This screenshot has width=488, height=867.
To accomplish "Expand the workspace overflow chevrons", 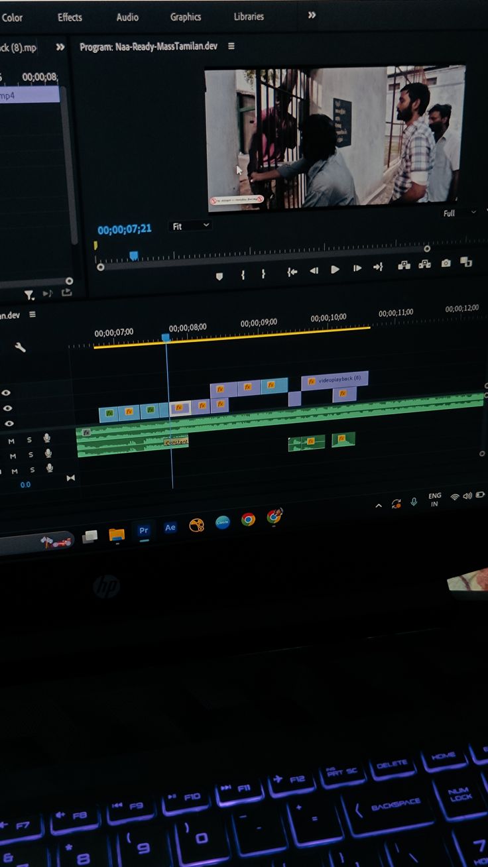I will coord(312,15).
